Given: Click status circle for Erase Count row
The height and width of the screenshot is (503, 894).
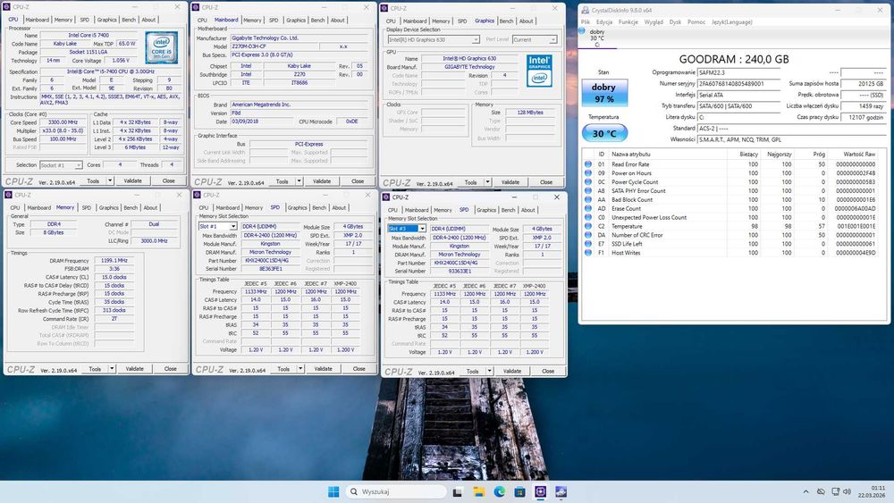Looking at the screenshot, I should pos(588,208).
